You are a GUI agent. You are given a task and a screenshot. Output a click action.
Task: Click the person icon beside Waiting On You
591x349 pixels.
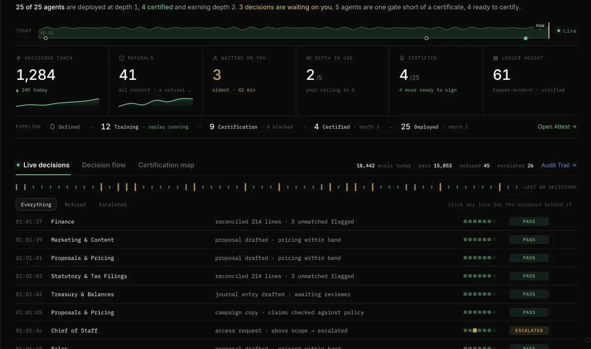tap(215, 58)
